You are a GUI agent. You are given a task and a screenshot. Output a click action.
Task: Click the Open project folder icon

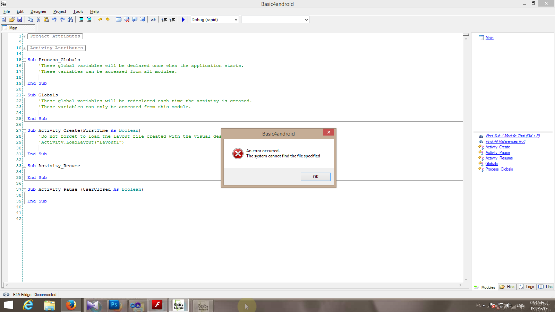(12, 20)
